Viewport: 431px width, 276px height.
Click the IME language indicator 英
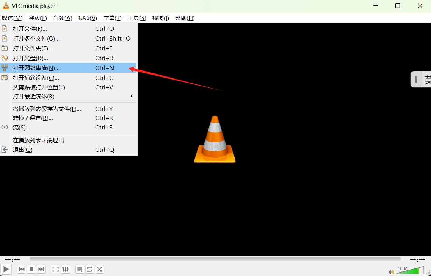click(x=428, y=80)
